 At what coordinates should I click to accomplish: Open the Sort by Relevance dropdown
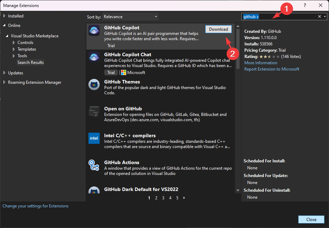pos(130,17)
